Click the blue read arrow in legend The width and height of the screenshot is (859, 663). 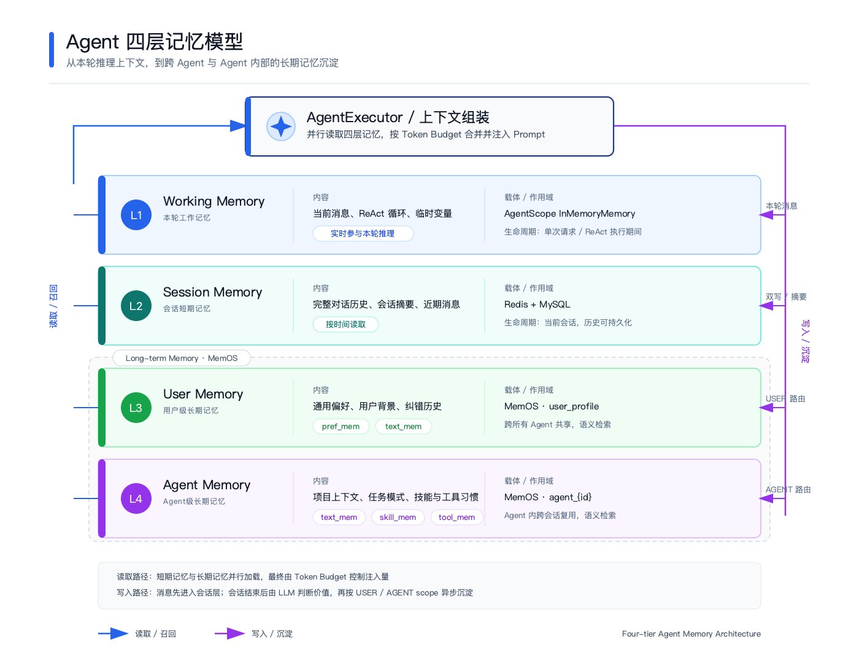[x=114, y=634]
